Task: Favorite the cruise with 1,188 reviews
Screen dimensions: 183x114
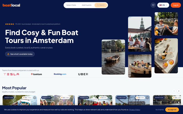Action: (72, 98)
